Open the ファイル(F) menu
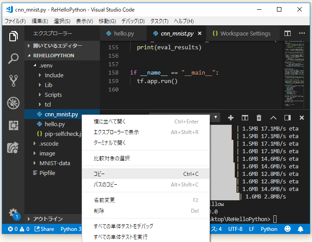The width and height of the screenshot is (312, 242). (15, 21)
